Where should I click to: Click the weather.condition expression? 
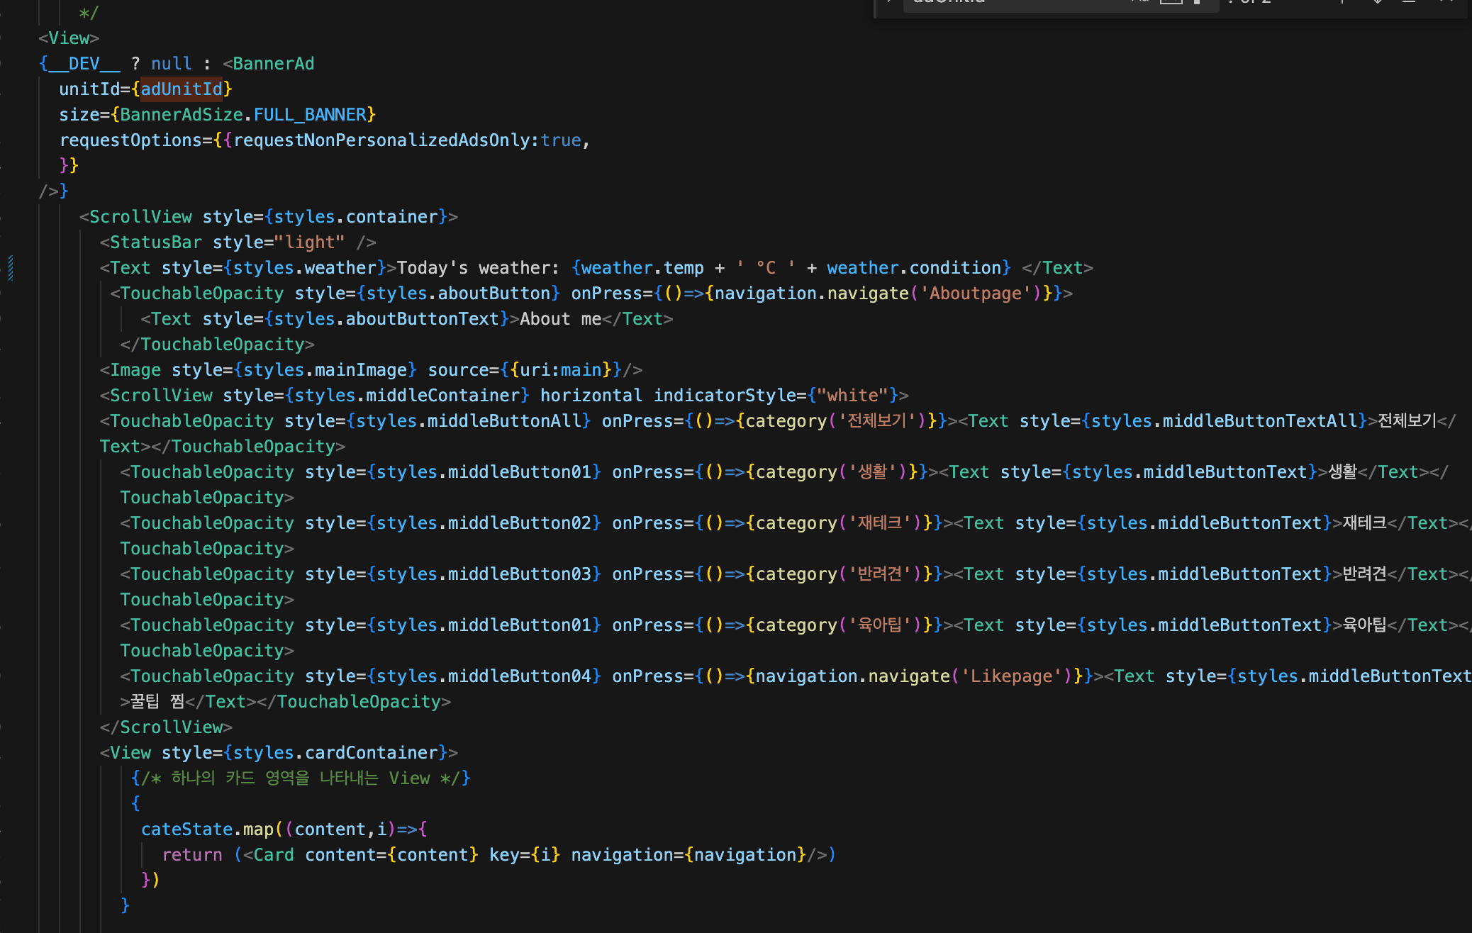point(914,268)
